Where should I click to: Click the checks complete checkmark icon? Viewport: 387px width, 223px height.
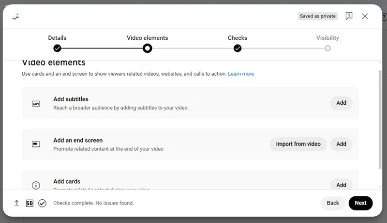tap(42, 203)
